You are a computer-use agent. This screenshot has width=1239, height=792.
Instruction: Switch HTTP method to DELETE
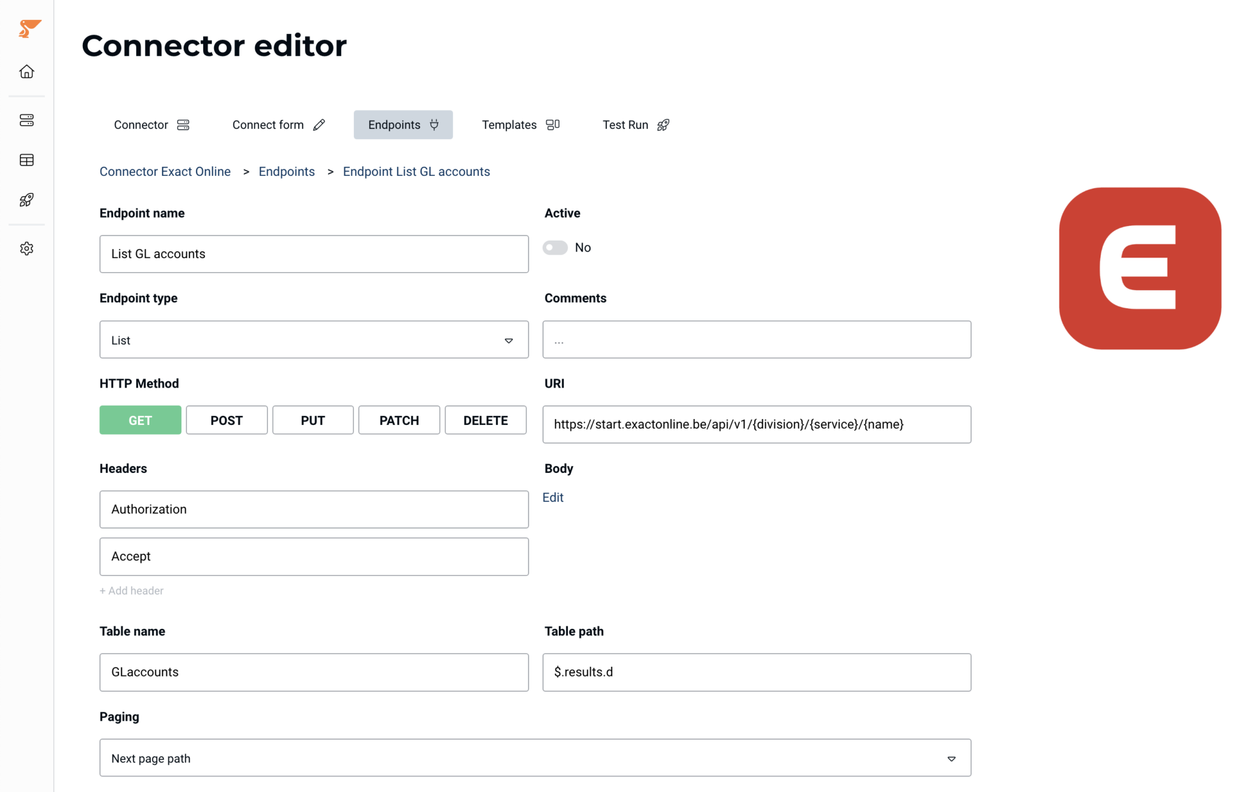point(485,420)
